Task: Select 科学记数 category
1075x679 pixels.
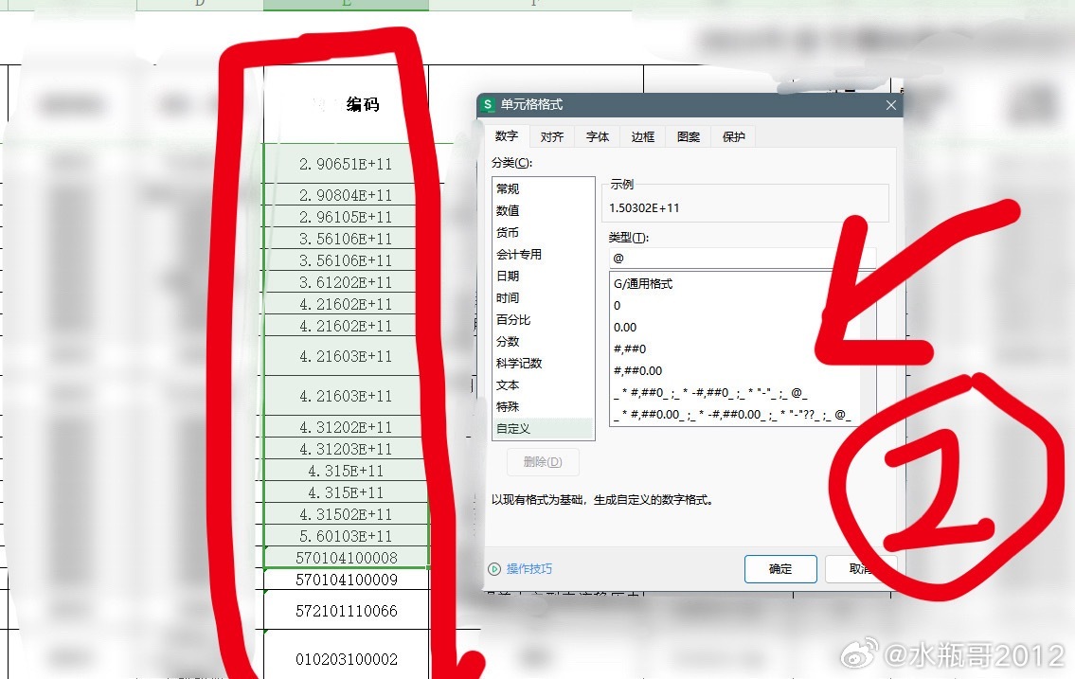Action: click(543, 363)
